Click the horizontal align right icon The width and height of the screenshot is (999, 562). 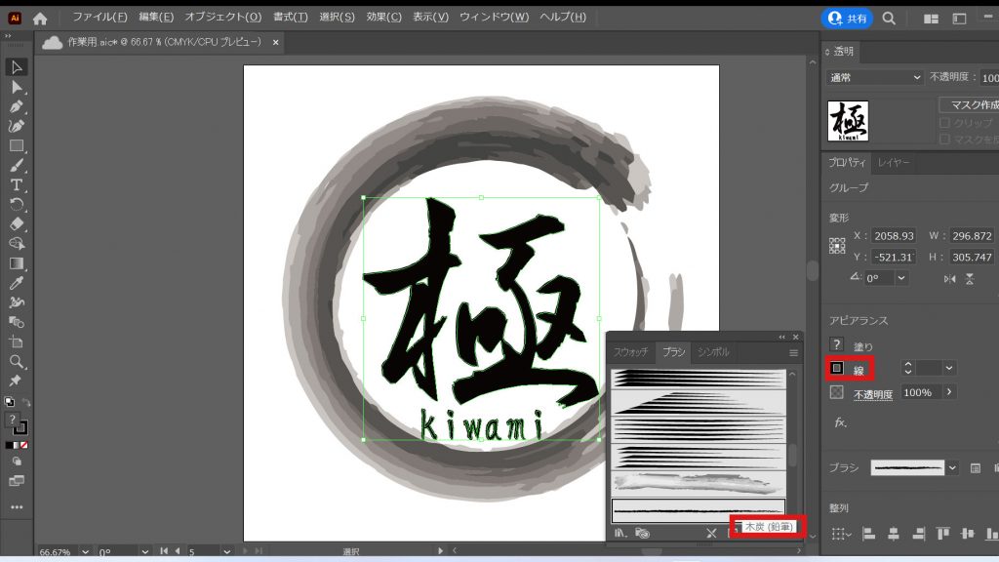click(x=918, y=534)
